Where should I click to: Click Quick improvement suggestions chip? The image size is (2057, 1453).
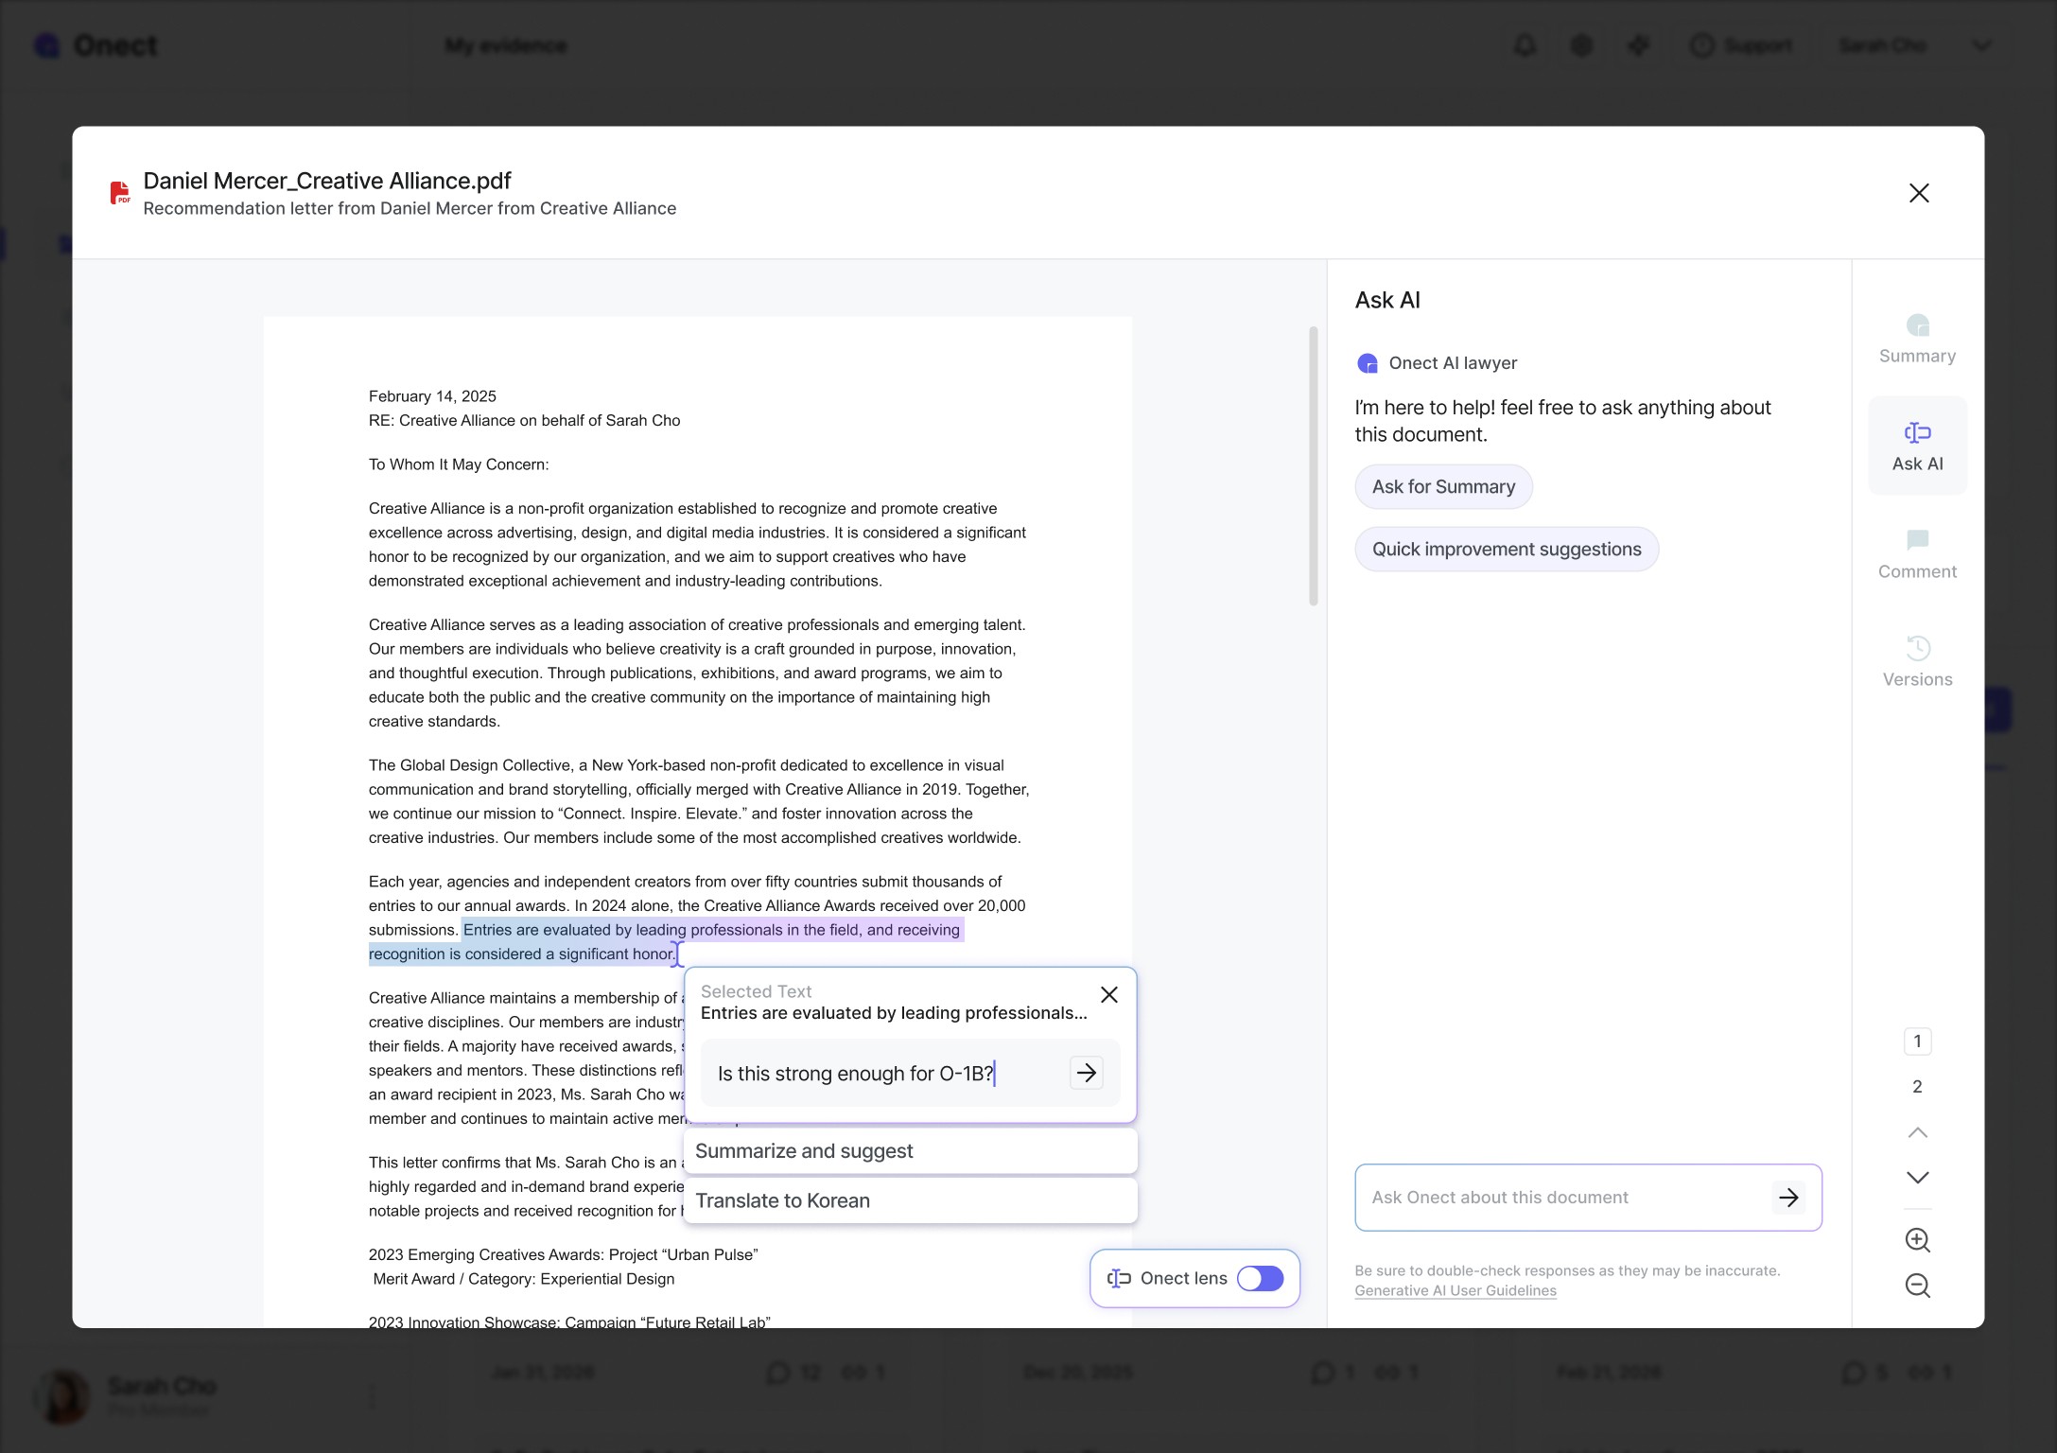pyautogui.click(x=1506, y=550)
